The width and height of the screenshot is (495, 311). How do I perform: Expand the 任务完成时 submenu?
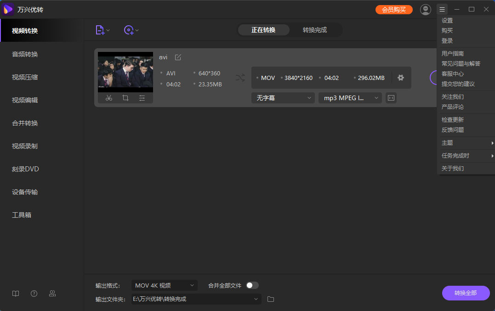(x=466, y=156)
